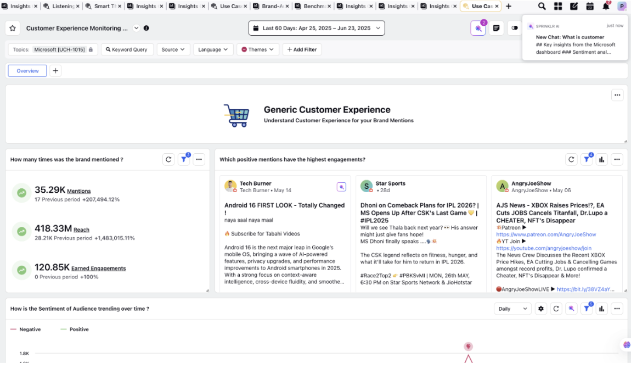The width and height of the screenshot is (631, 369).
Task: Click AI icon on Tech Burner post card
Action: coord(341,187)
